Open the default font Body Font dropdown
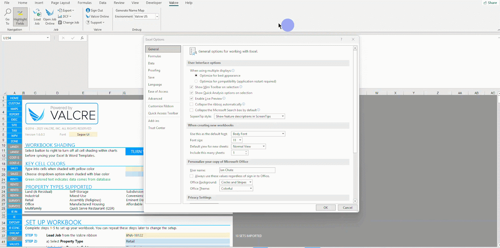This screenshot has height=248, width=500. click(x=258, y=134)
